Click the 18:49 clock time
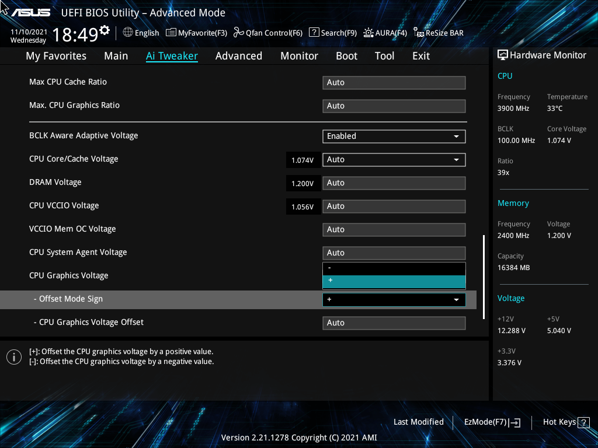The image size is (598, 448). (x=75, y=35)
